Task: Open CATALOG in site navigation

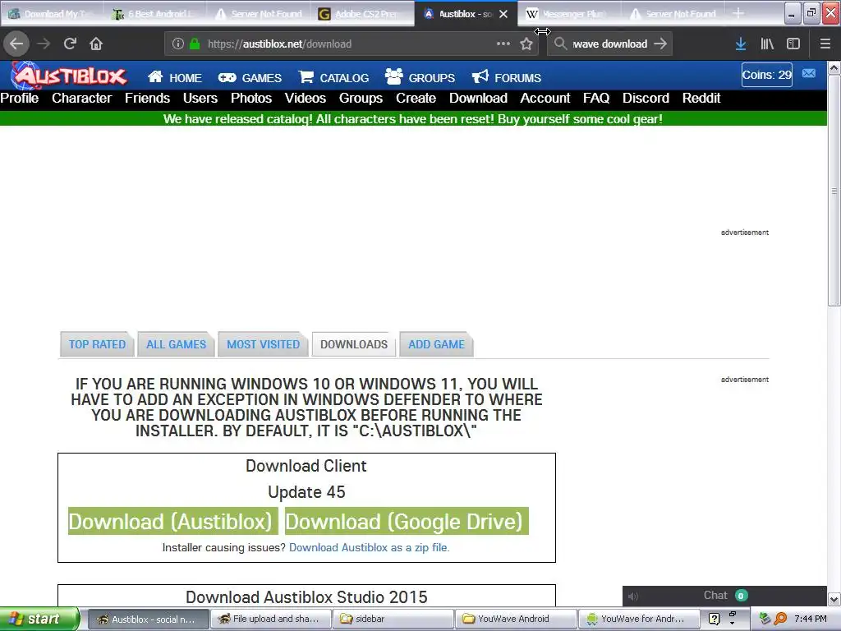Action: pyautogui.click(x=333, y=78)
